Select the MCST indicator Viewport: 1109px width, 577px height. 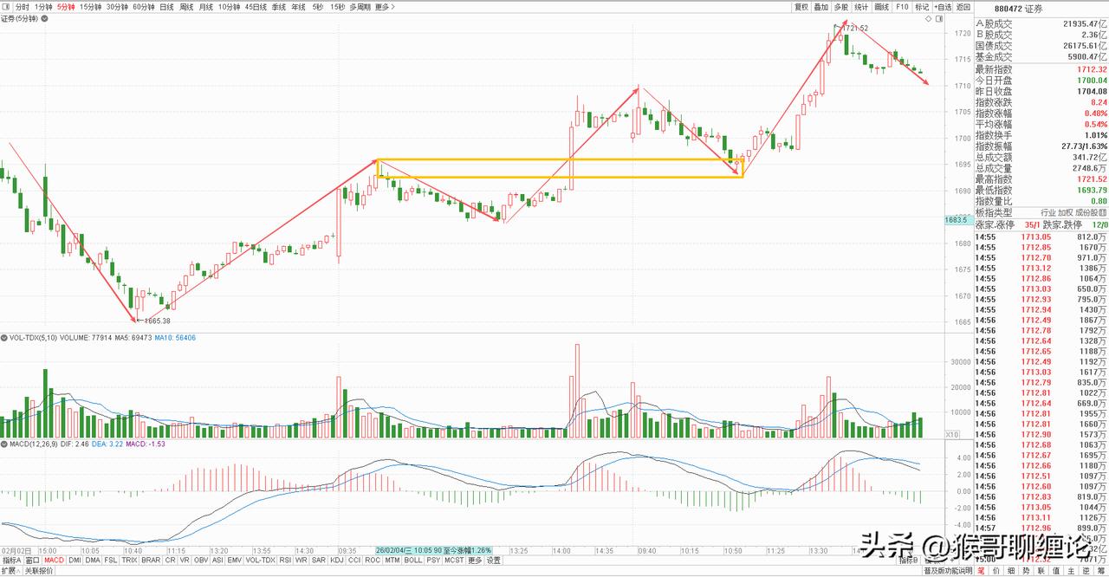(x=454, y=561)
